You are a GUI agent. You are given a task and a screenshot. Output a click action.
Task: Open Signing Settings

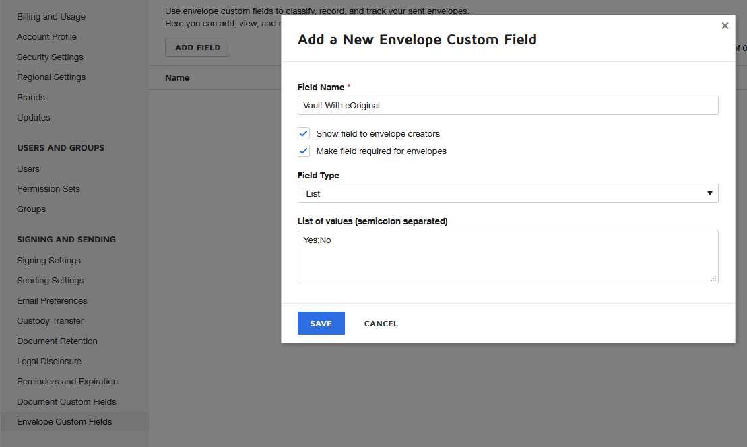48,260
